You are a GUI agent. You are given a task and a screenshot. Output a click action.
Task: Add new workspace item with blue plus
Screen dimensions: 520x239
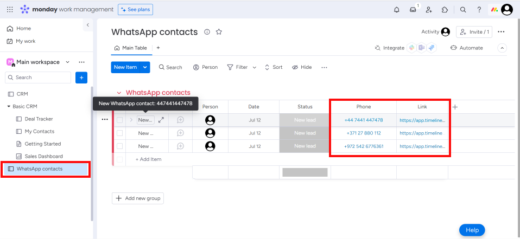click(81, 77)
